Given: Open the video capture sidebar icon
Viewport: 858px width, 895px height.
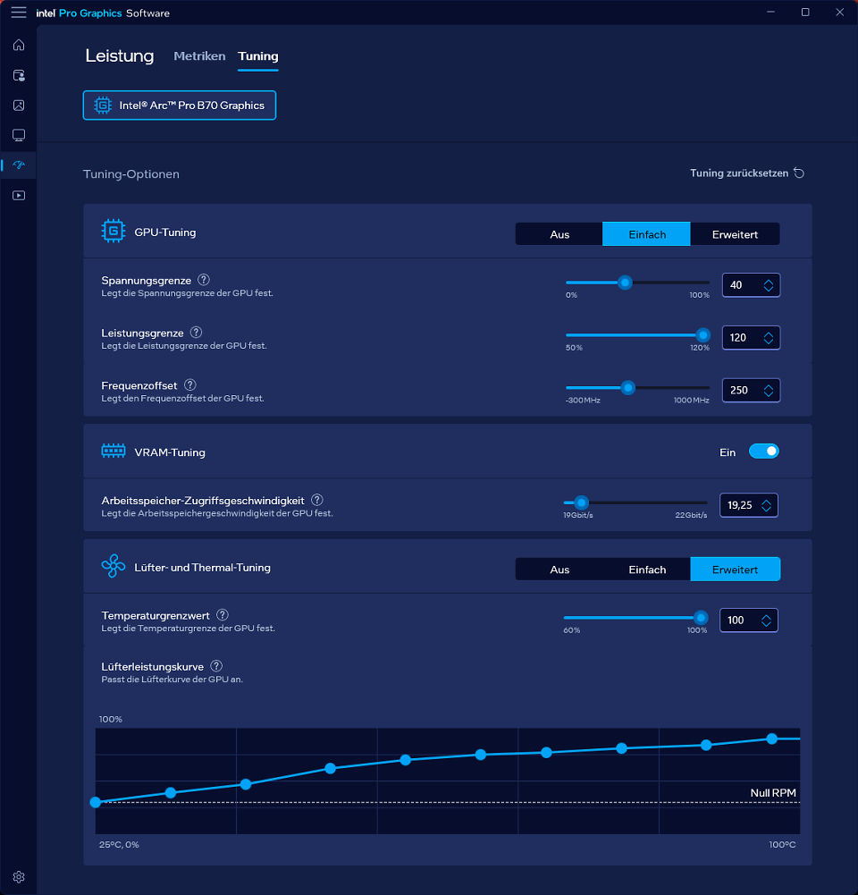Looking at the screenshot, I should [19, 195].
